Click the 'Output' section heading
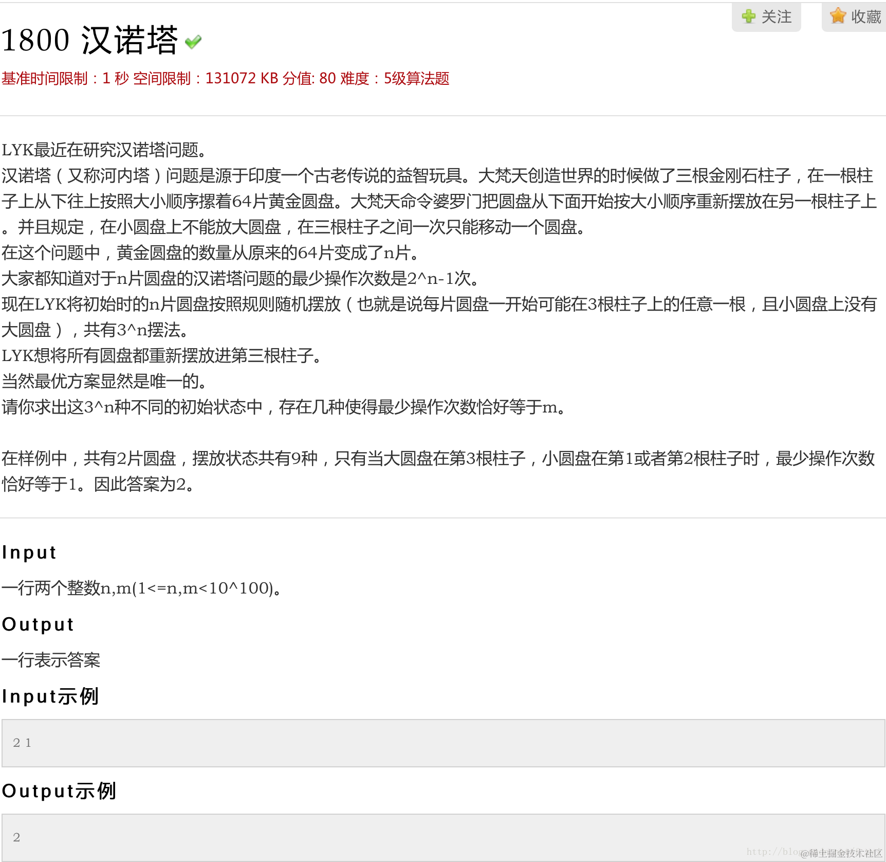 (38, 624)
